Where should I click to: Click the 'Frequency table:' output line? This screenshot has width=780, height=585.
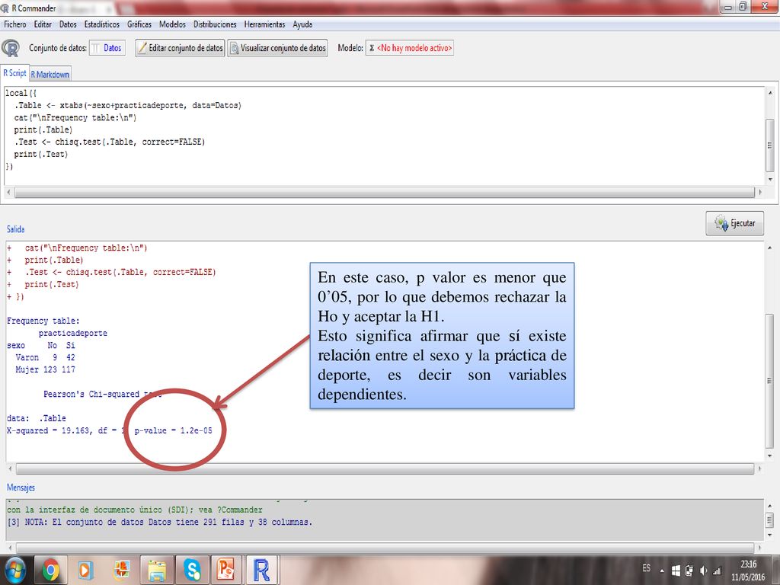point(43,321)
